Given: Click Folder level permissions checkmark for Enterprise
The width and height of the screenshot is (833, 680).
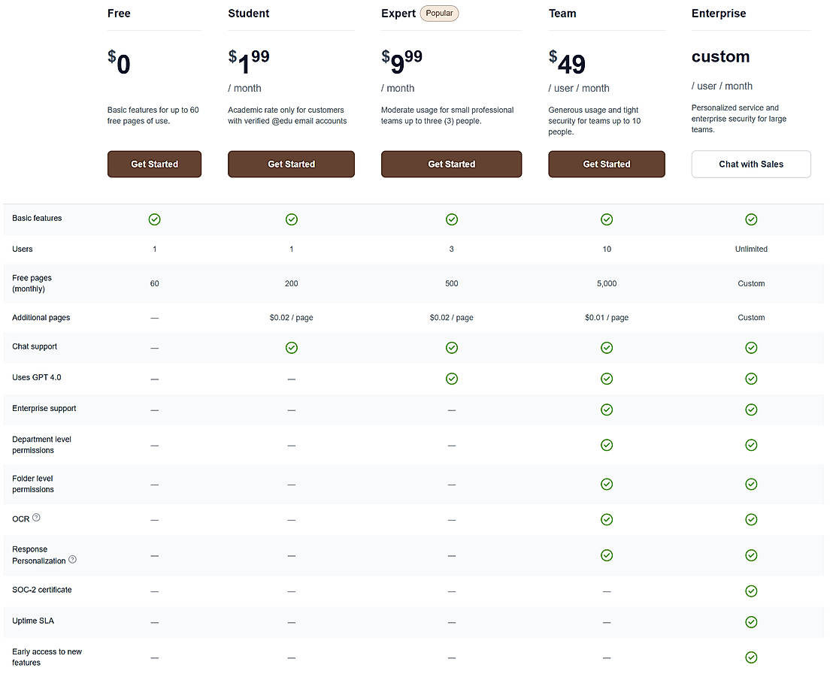Looking at the screenshot, I should tap(751, 484).
